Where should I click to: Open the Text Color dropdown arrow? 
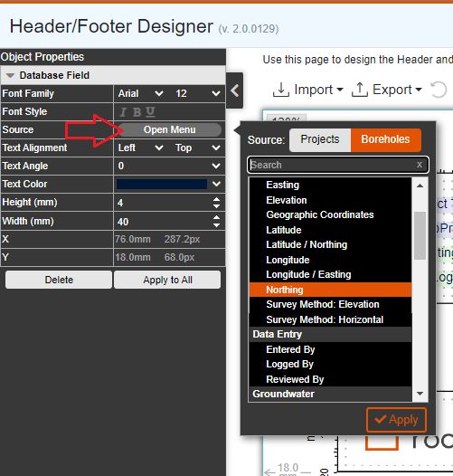point(216,184)
